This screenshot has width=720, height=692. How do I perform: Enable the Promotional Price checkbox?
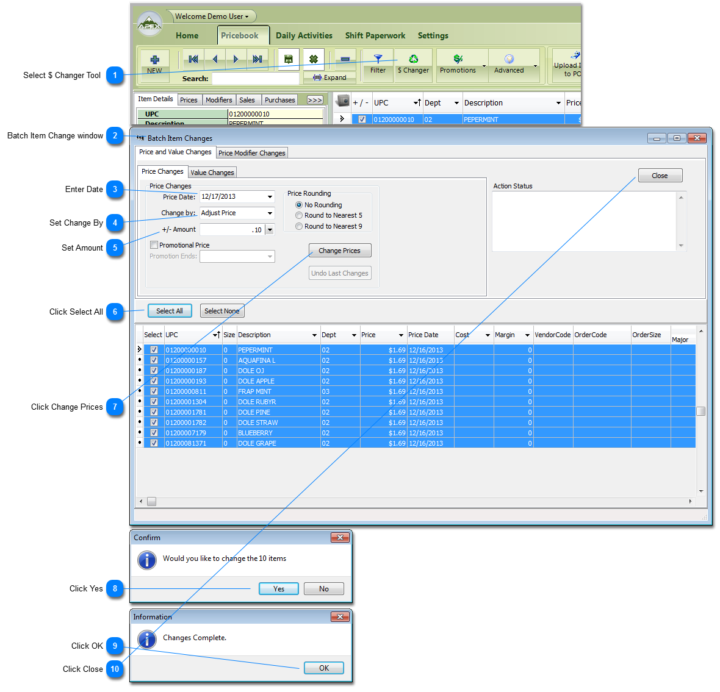click(x=154, y=245)
